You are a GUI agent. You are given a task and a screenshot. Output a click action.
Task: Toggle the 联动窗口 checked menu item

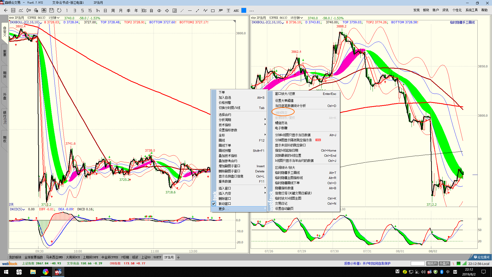pyautogui.click(x=225, y=204)
